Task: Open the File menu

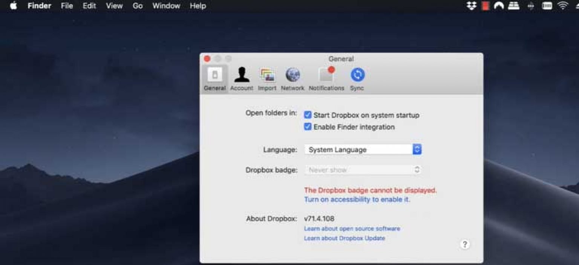Action: click(67, 6)
